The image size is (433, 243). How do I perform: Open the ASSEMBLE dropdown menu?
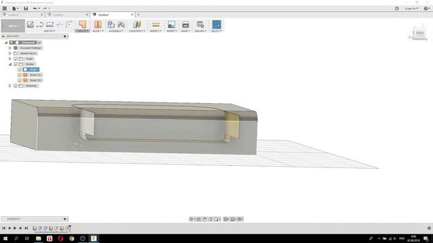(116, 31)
